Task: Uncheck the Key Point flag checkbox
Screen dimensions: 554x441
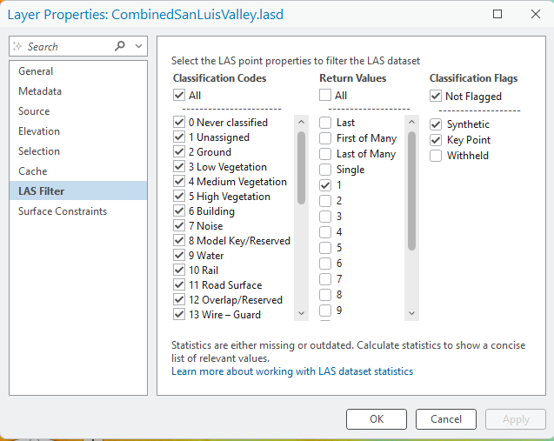Action: click(x=436, y=140)
